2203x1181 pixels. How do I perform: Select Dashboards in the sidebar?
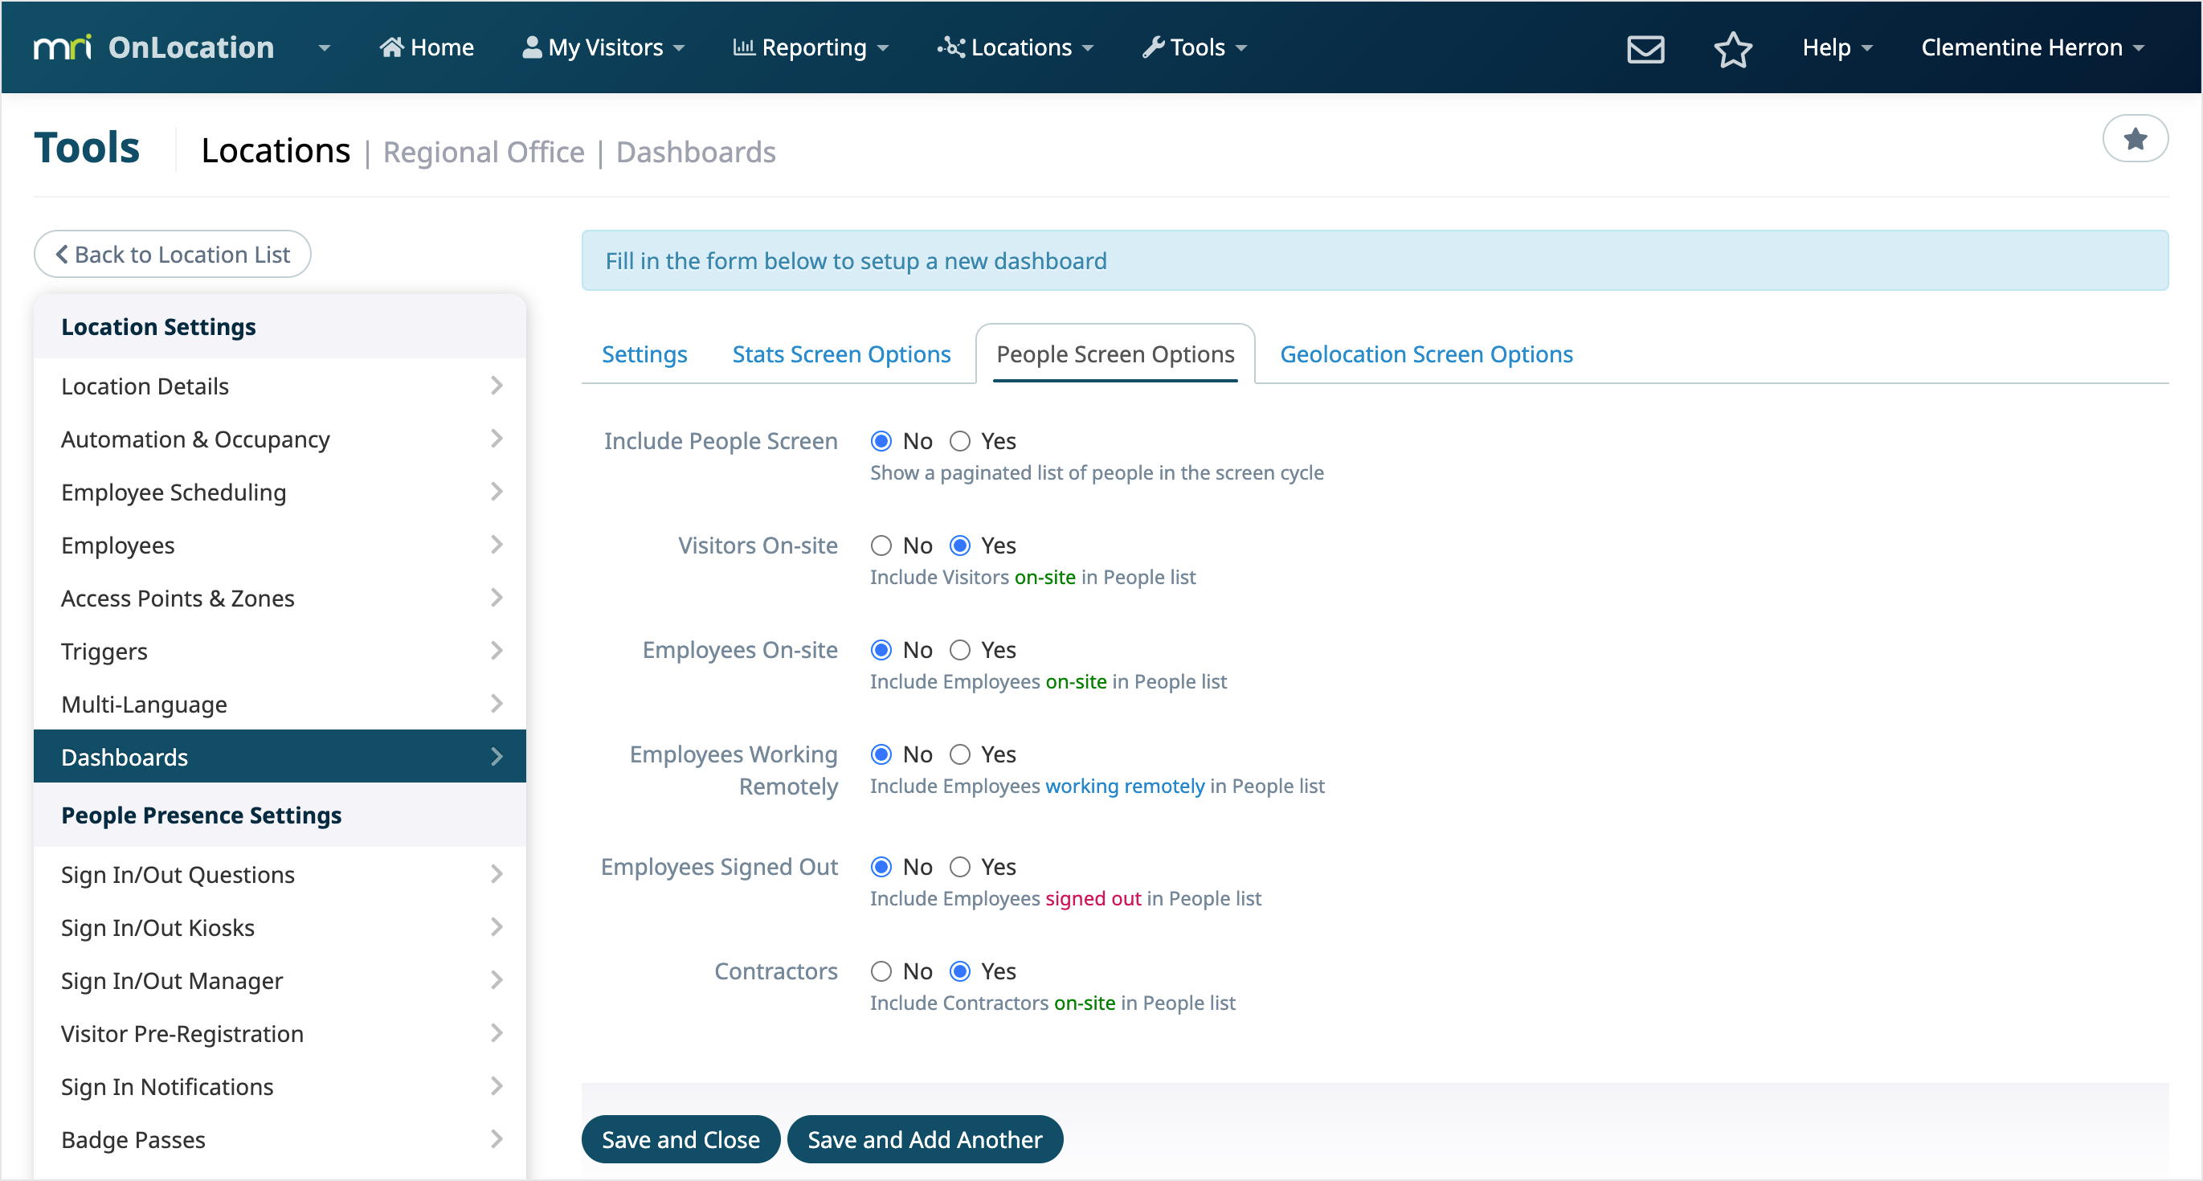point(124,757)
